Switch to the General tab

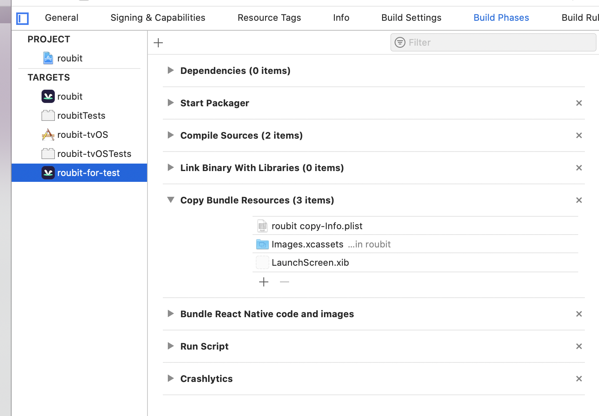[x=61, y=17]
